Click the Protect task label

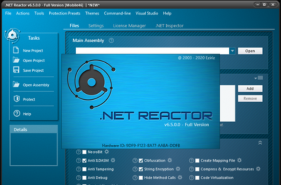pos(29,99)
